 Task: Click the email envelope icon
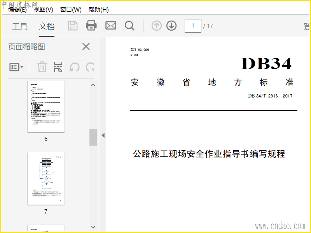pos(111,26)
